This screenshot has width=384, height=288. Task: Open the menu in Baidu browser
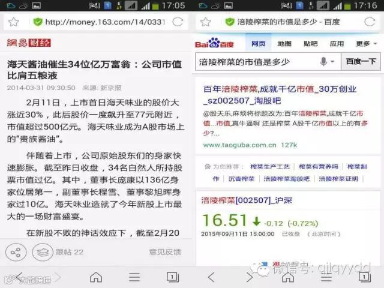pos(326,277)
